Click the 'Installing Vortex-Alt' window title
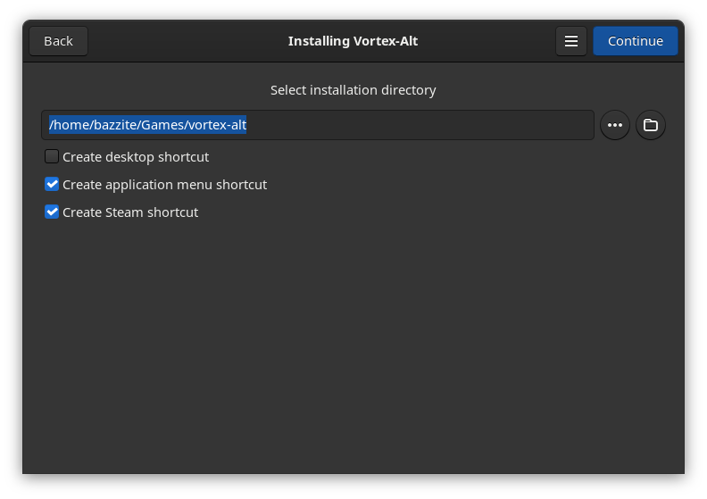 353,41
